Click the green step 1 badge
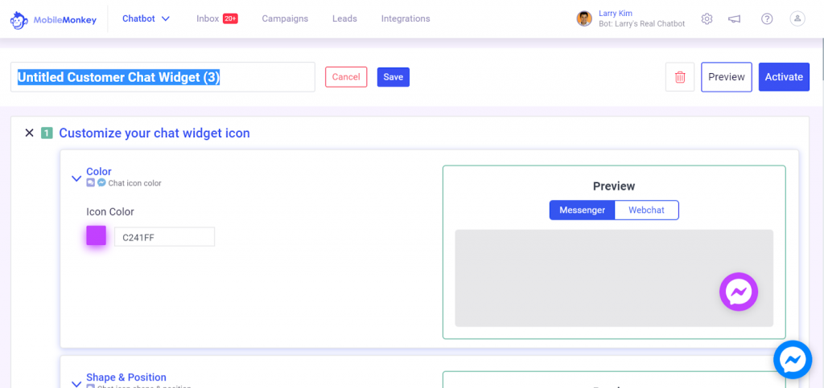This screenshot has height=388, width=824. pyautogui.click(x=47, y=133)
